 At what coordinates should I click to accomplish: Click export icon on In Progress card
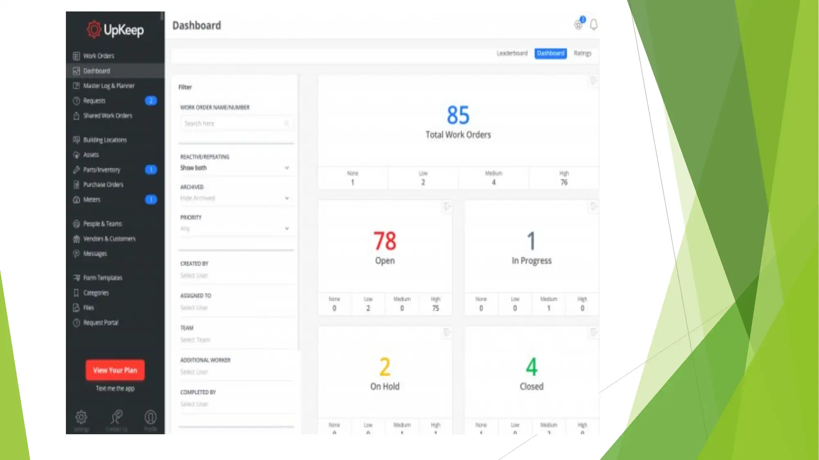pyautogui.click(x=593, y=207)
